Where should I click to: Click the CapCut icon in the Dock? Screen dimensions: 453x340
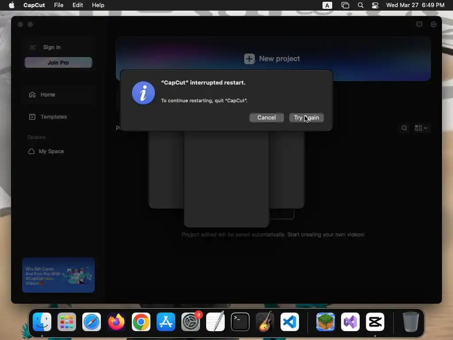(375, 322)
